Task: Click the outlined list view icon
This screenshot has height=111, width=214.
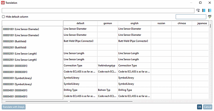Action: [209, 10]
